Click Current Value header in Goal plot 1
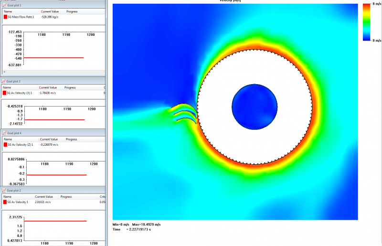The height and width of the screenshot is (246, 382). pyautogui.click(x=51, y=11)
